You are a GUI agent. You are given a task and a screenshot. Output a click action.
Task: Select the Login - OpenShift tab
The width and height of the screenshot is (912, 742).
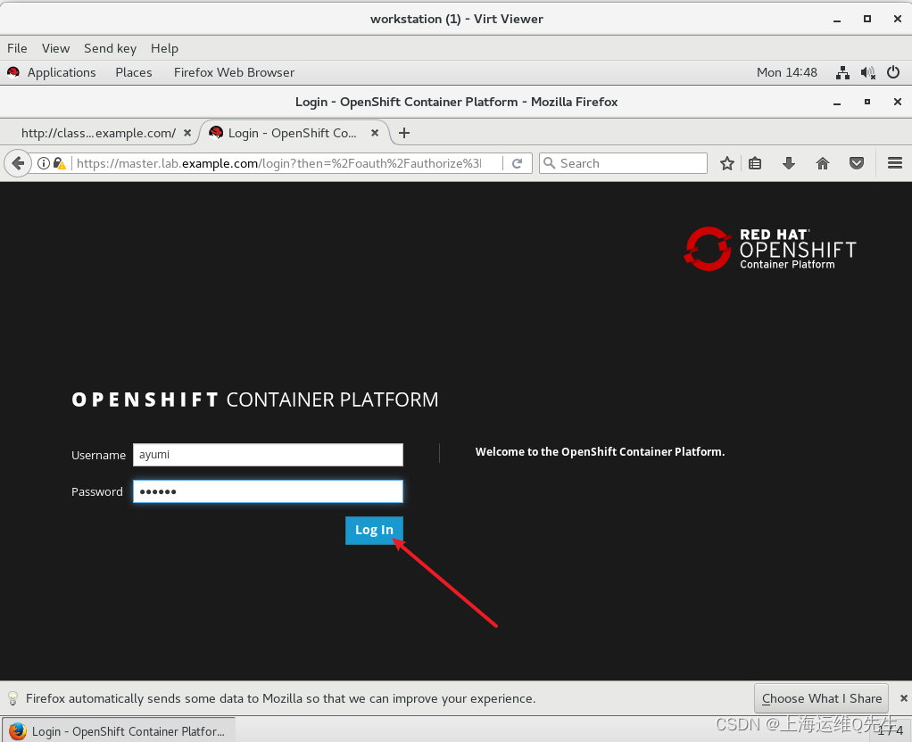coord(294,133)
